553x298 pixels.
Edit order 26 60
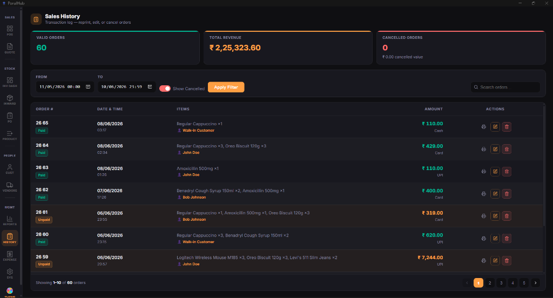coord(495,239)
